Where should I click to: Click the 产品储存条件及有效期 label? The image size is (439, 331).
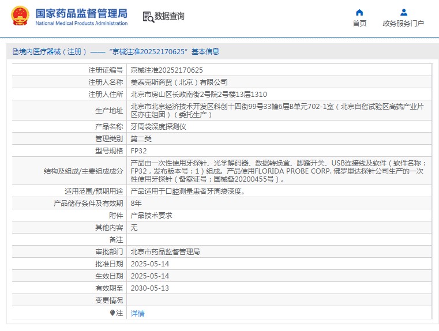88,203
